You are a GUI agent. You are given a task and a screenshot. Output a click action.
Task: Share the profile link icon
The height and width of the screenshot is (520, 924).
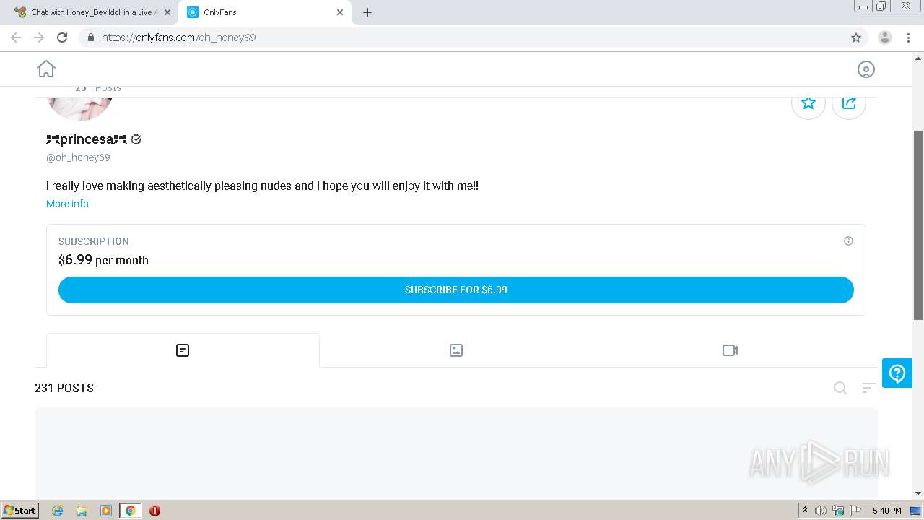849,103
